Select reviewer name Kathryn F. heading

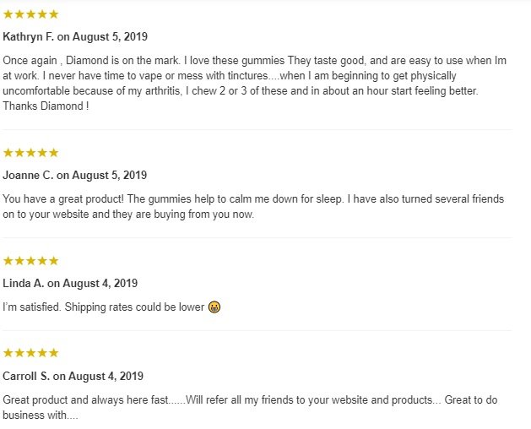click(x=28, y=36)
